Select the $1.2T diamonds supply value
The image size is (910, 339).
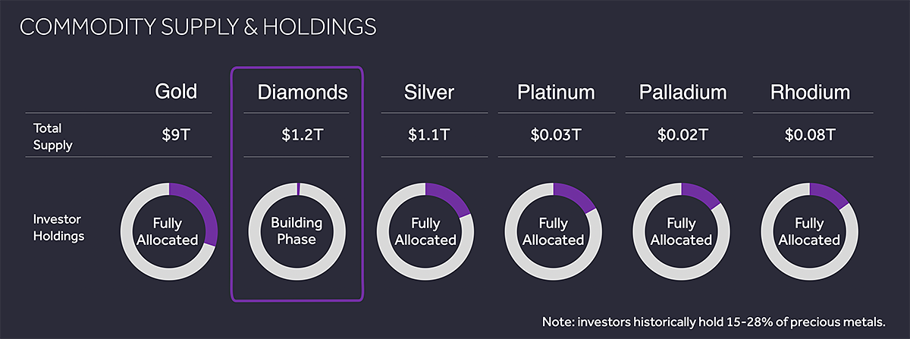point(296,135)
